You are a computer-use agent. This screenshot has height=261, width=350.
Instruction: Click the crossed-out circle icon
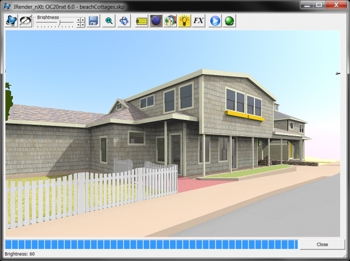[x=26, y=21]
